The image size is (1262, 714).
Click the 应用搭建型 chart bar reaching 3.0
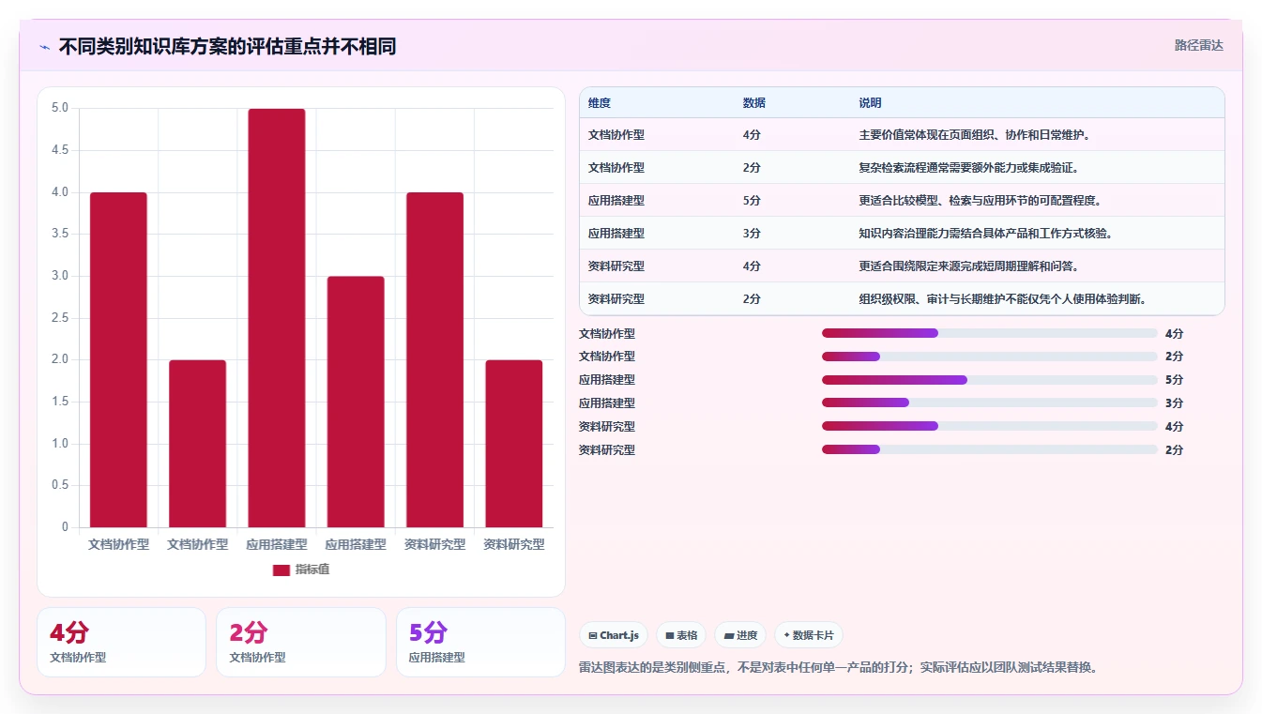click(356, 402)
